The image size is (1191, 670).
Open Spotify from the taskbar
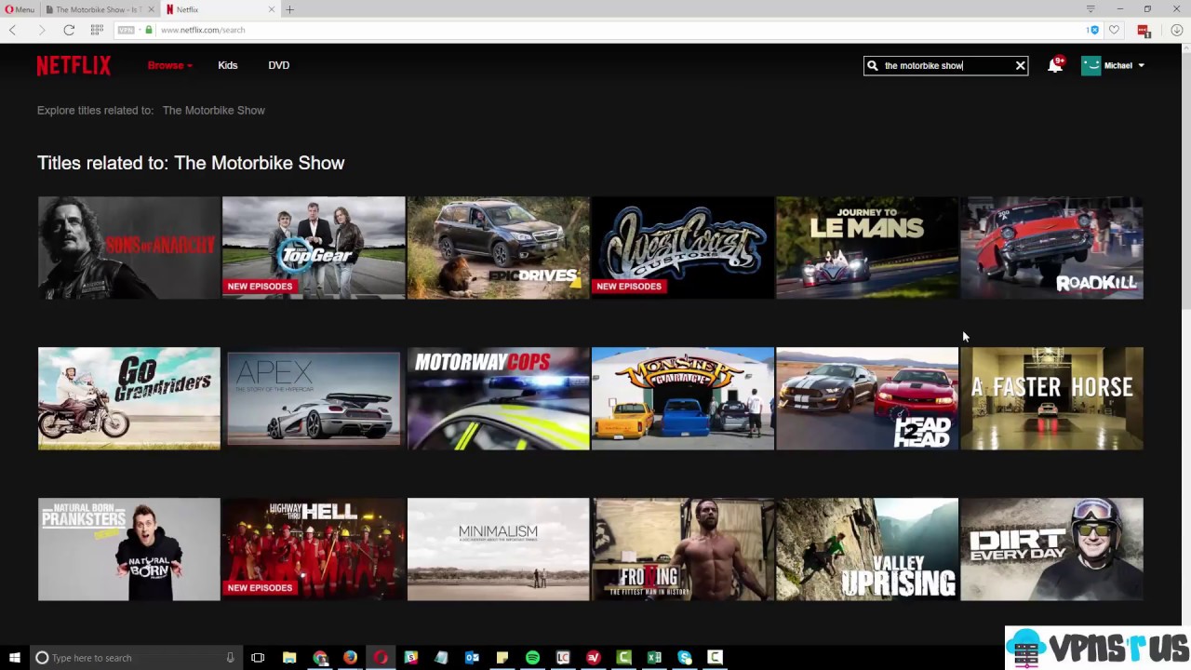(x=532, y=658)
